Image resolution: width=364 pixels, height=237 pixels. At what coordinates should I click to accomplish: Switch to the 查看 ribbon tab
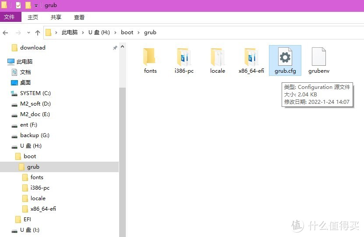(x=79, y=17)
